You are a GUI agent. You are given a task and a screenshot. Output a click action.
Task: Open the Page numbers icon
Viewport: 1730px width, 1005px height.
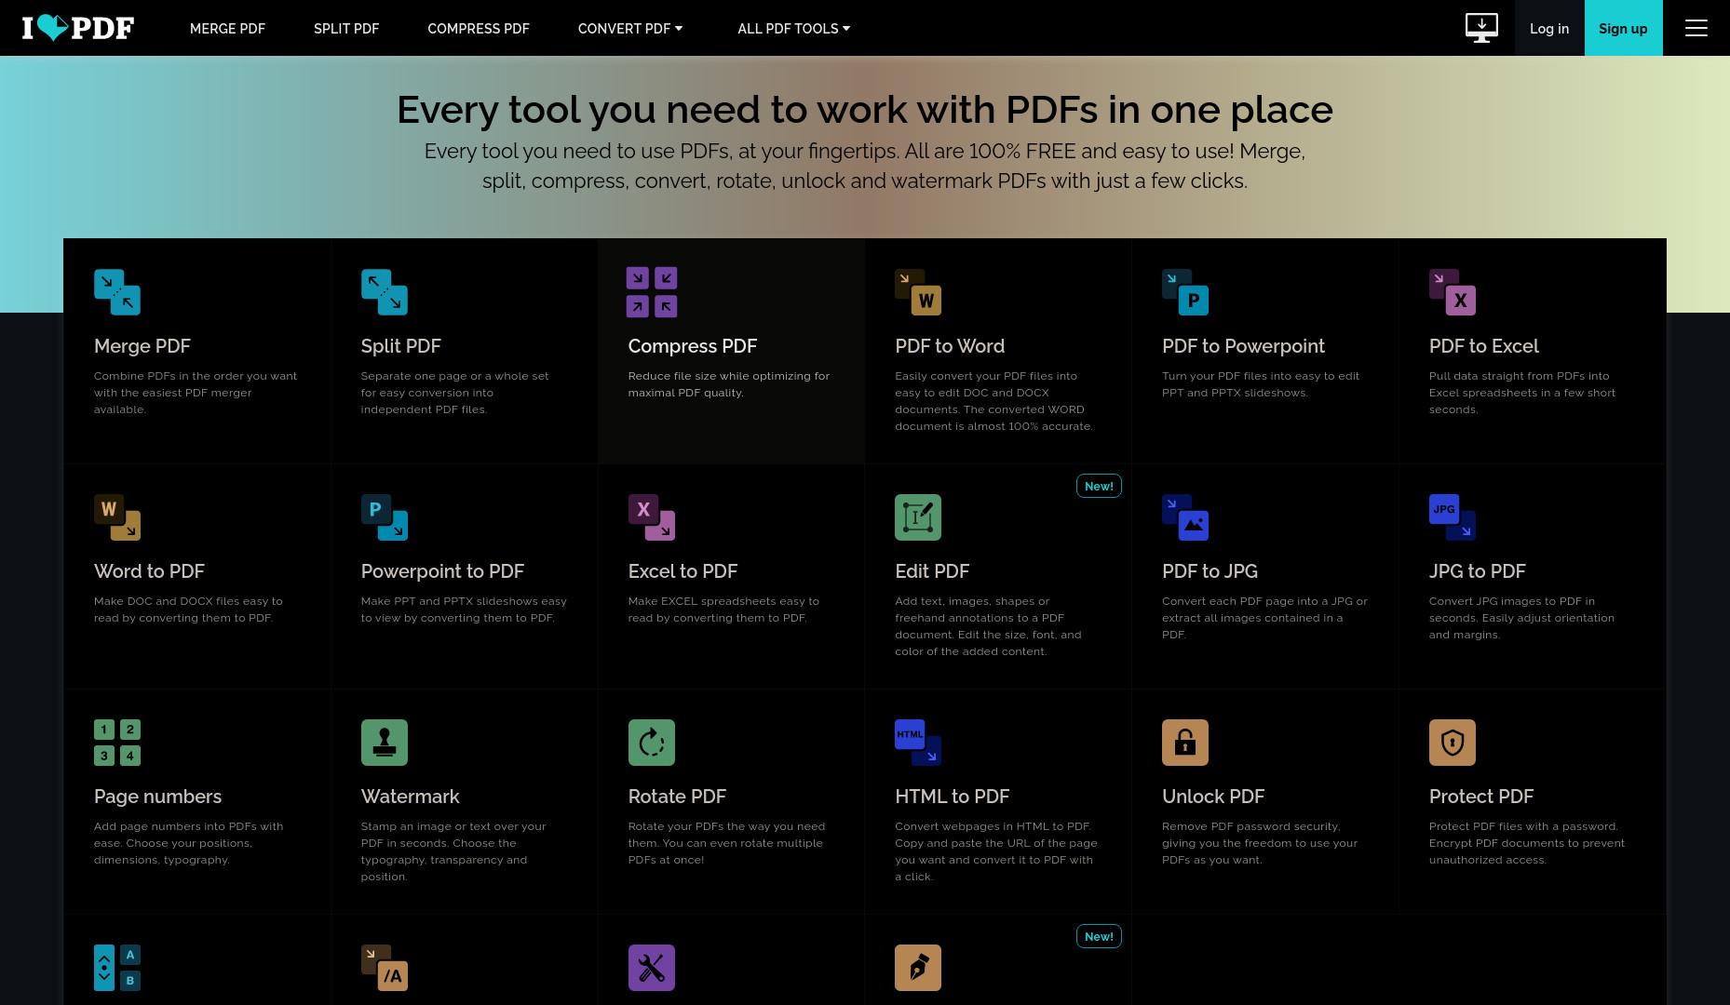pos(117,743)
